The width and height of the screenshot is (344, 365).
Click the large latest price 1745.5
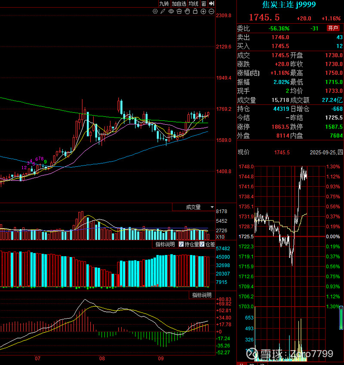click(264, 18)
